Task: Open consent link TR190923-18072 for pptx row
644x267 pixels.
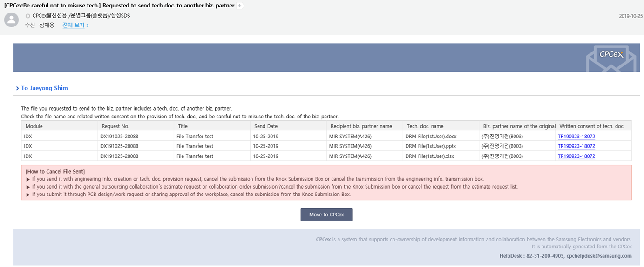Action: [576, 146]
